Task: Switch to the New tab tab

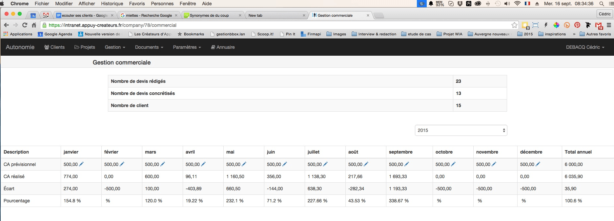Action: (276, 15)
